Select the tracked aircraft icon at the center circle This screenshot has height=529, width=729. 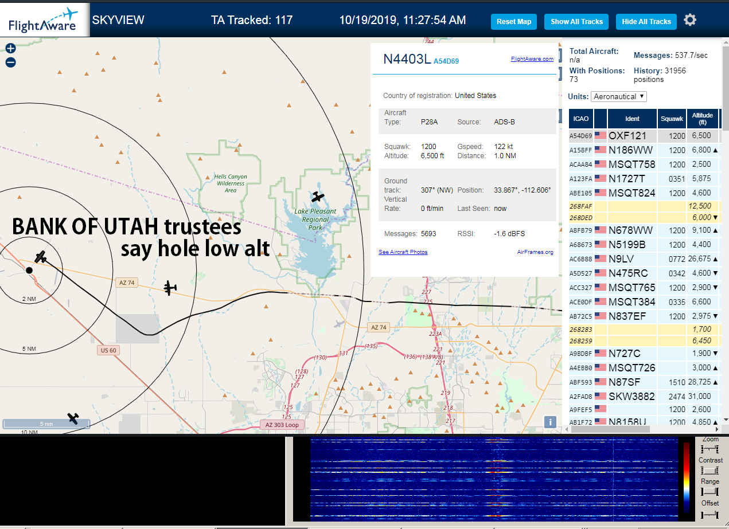[x=40, y=257]
